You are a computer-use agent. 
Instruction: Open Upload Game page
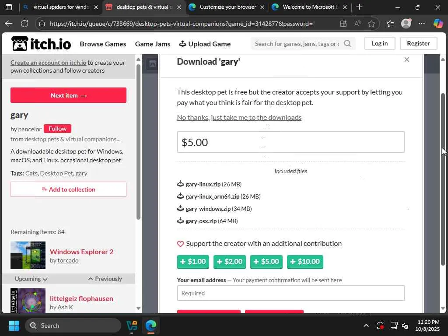205,44
